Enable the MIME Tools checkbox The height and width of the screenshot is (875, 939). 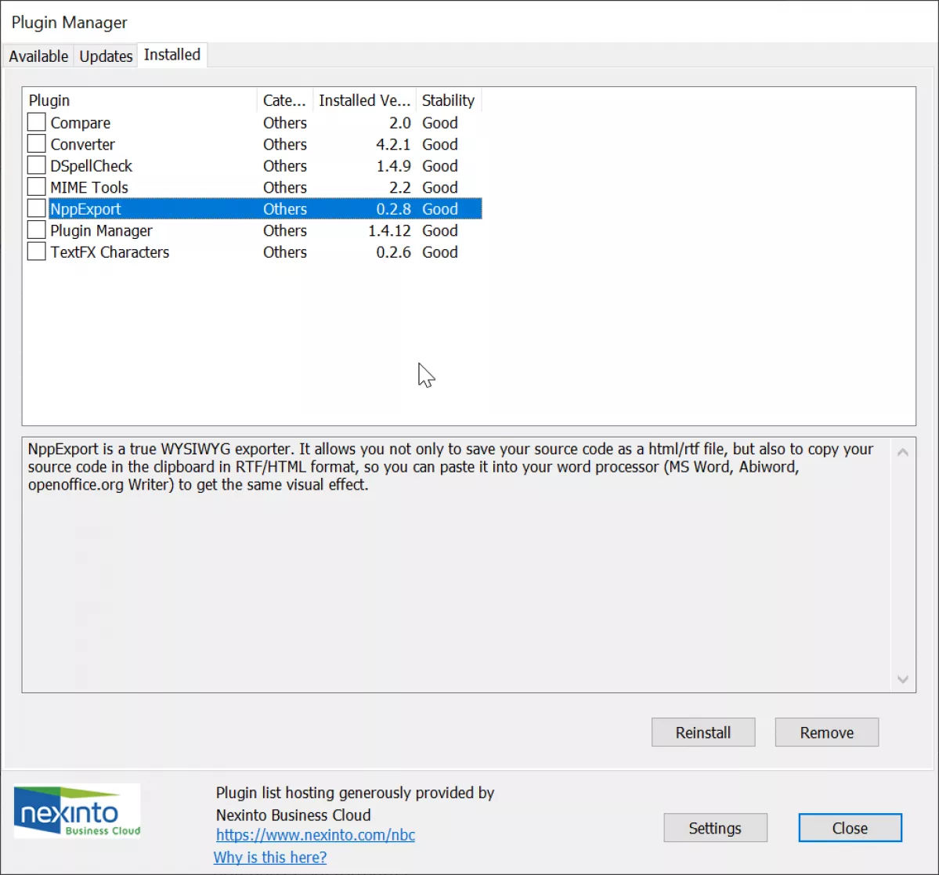tap(37, 187)
